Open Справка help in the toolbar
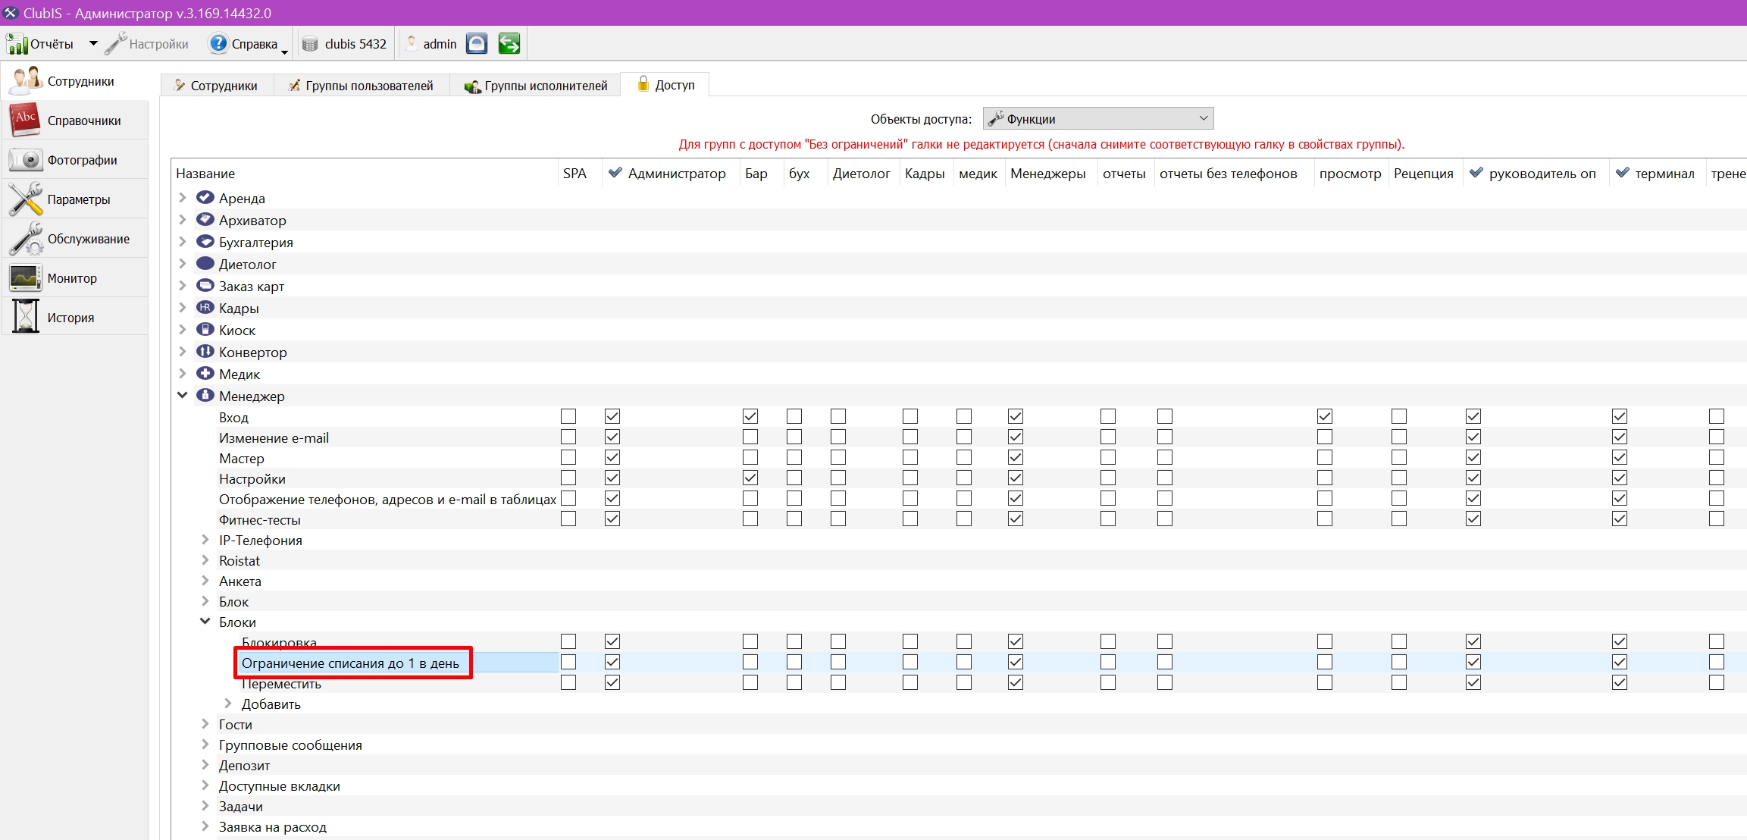This screenshot has height=840, width=1747. (244, 44)
